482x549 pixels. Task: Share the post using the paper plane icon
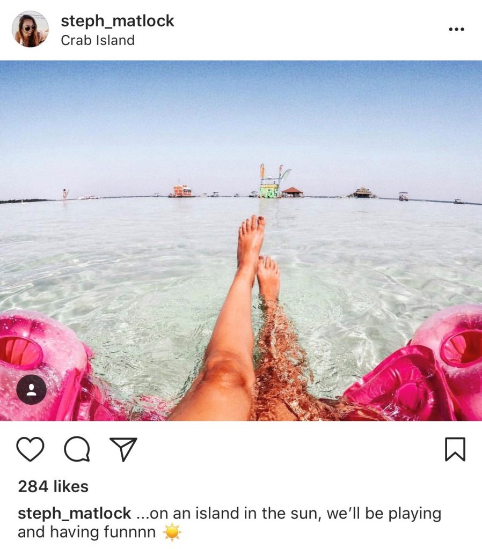(x=123, y=449)
